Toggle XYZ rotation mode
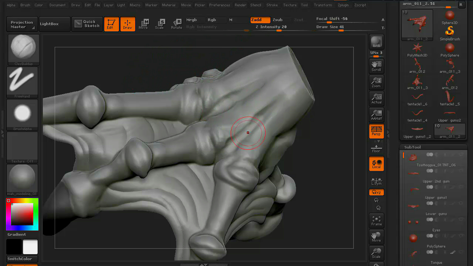Image resolution: width=473 pixels, height=266 pixels. pyautogui.click(x=376, y=192)
